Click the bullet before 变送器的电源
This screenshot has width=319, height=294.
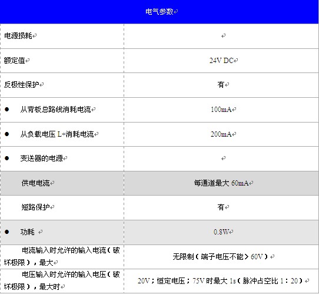point(6,158)
